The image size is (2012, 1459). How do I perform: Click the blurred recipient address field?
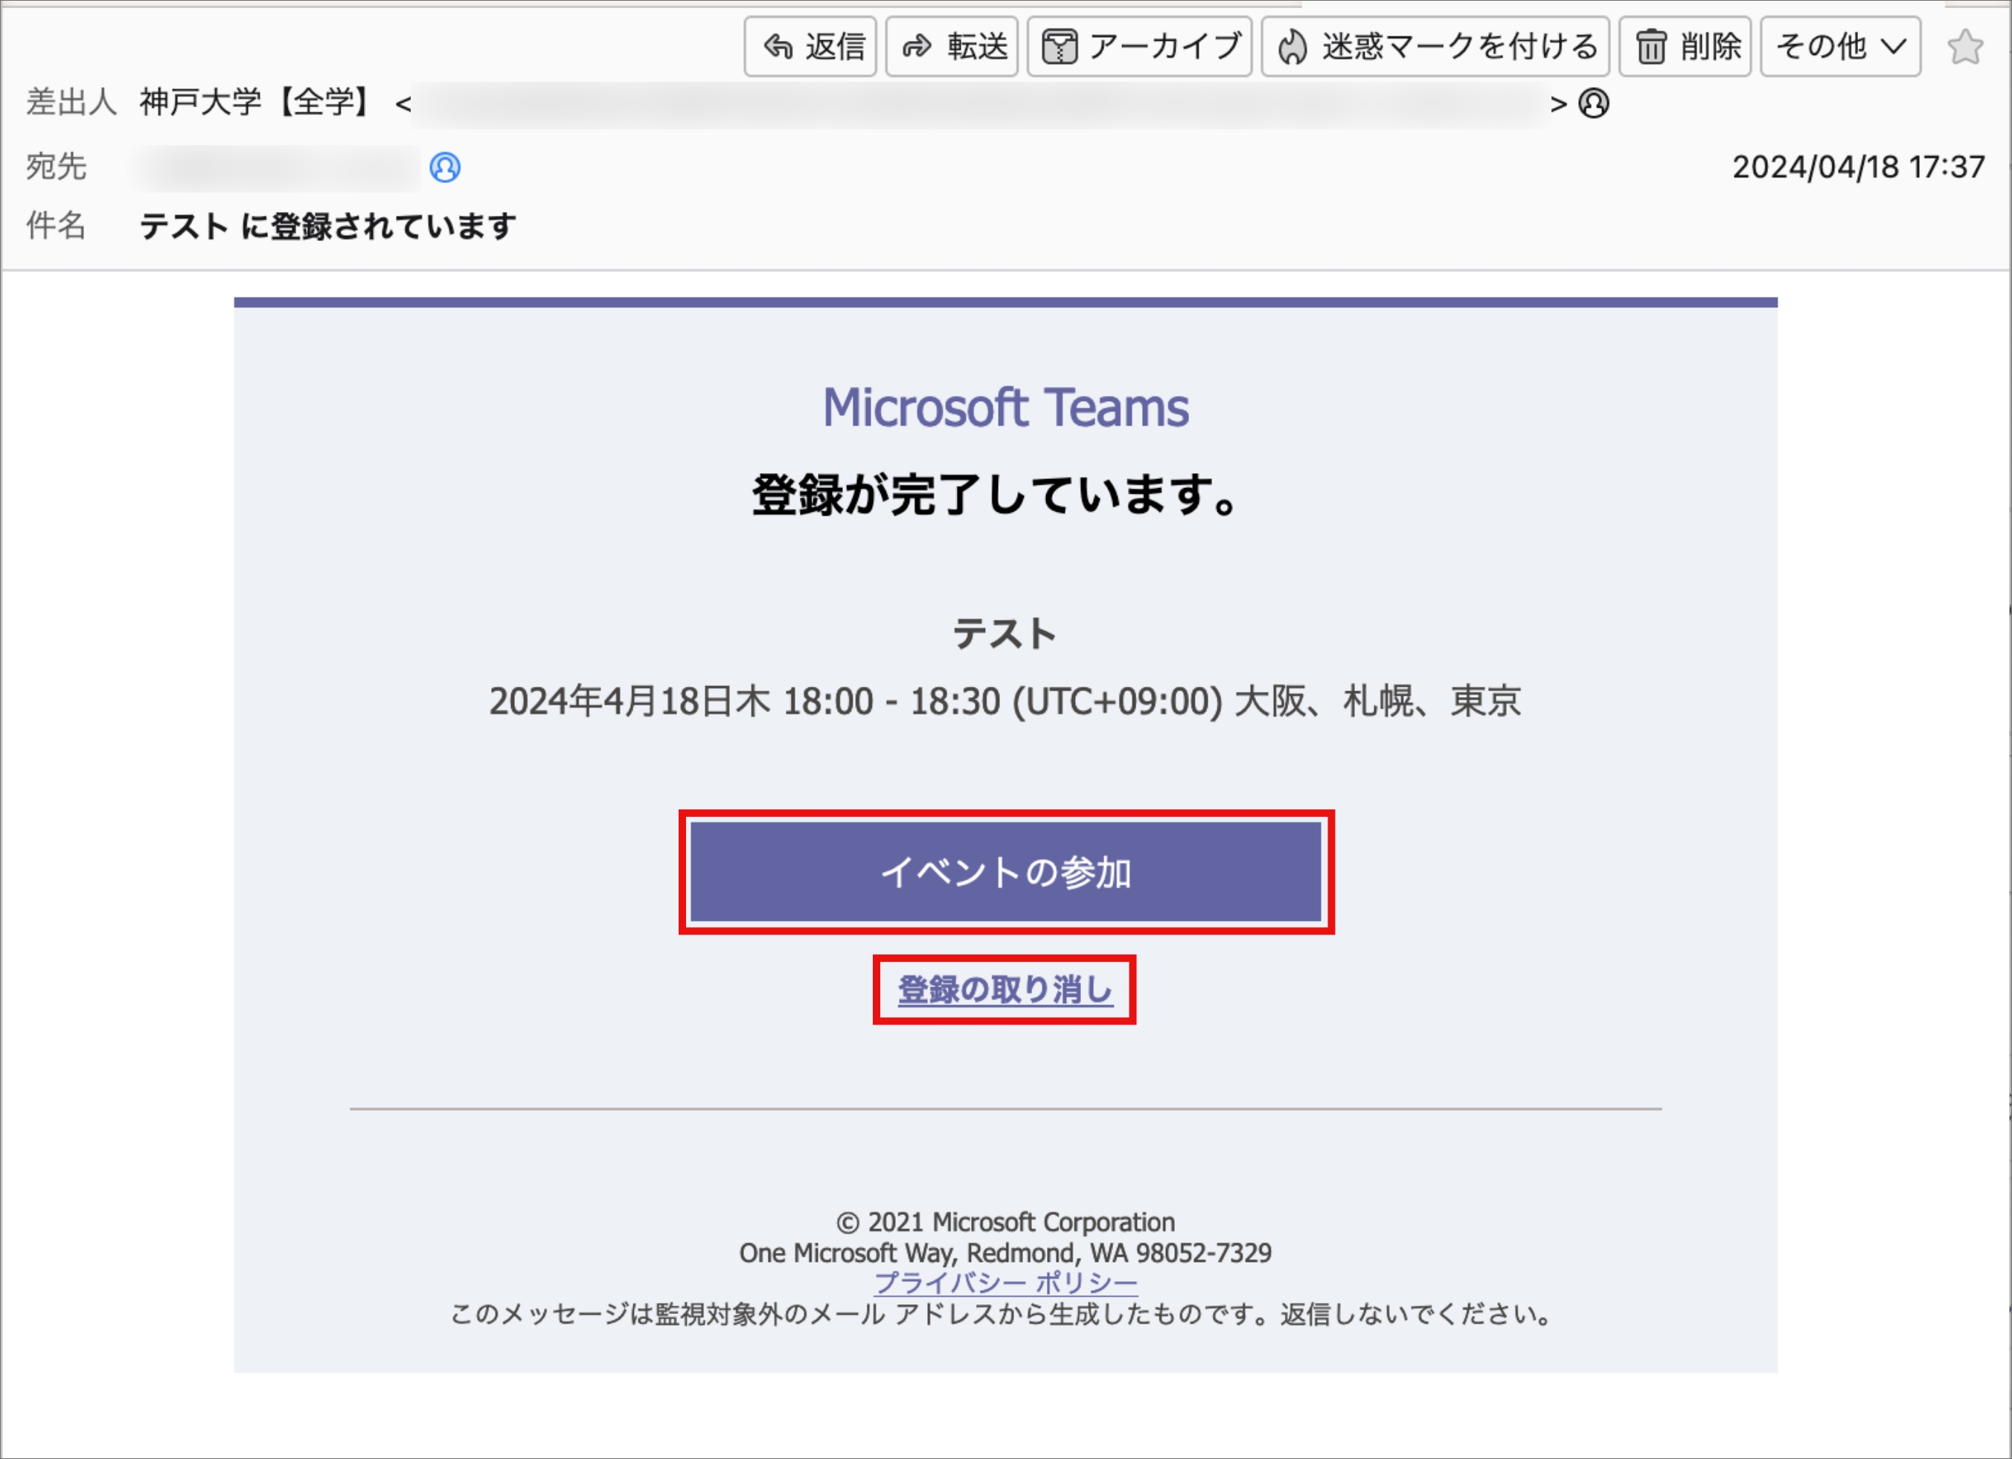click(278, 167)
